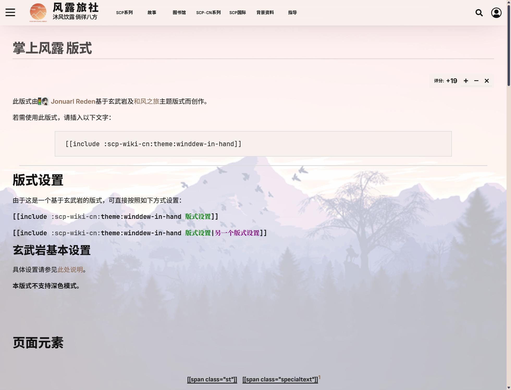The width and height of the screenshot is (511, 390).
Task: Open the search magnifier icon
Action: (x=479, y=13)
